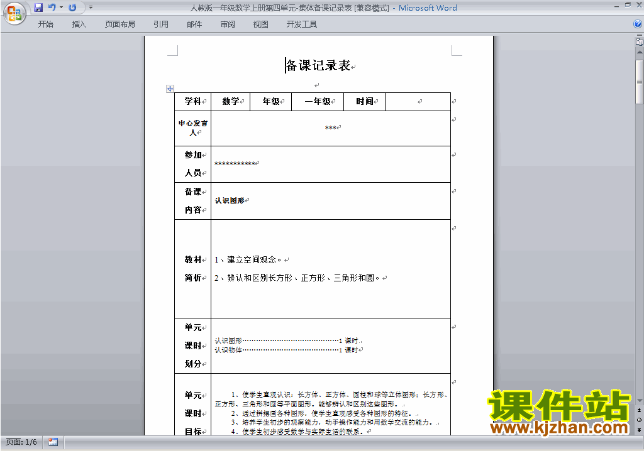Click objective line 4、使学生初步感受数学
The width and height of the screenshot is (644, 451).
297,432
